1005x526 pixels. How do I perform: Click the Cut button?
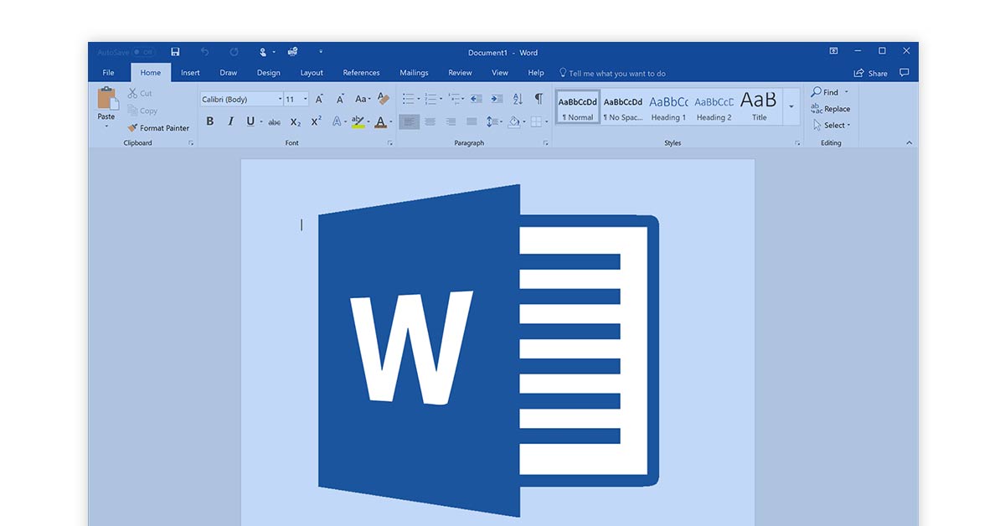click(140, 93)
